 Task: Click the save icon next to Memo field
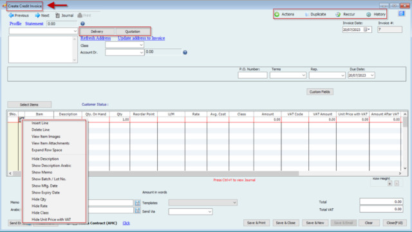click(137, 203)
